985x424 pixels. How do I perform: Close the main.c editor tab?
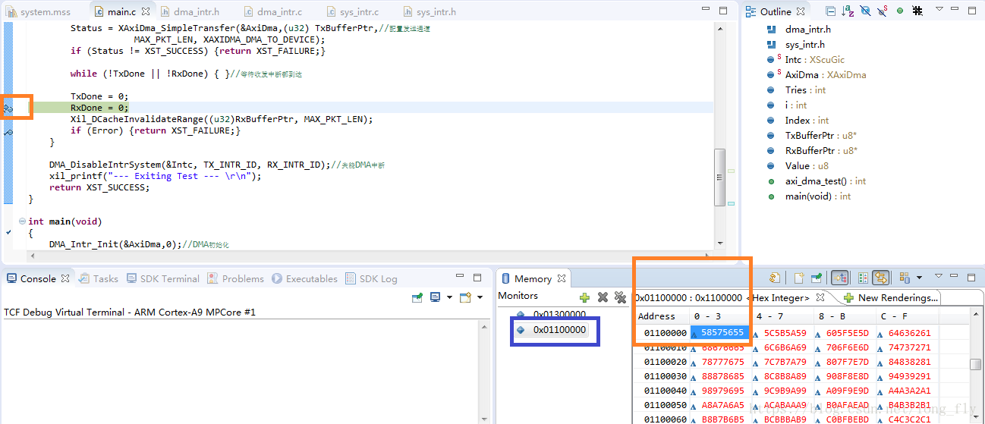[146, 11]
